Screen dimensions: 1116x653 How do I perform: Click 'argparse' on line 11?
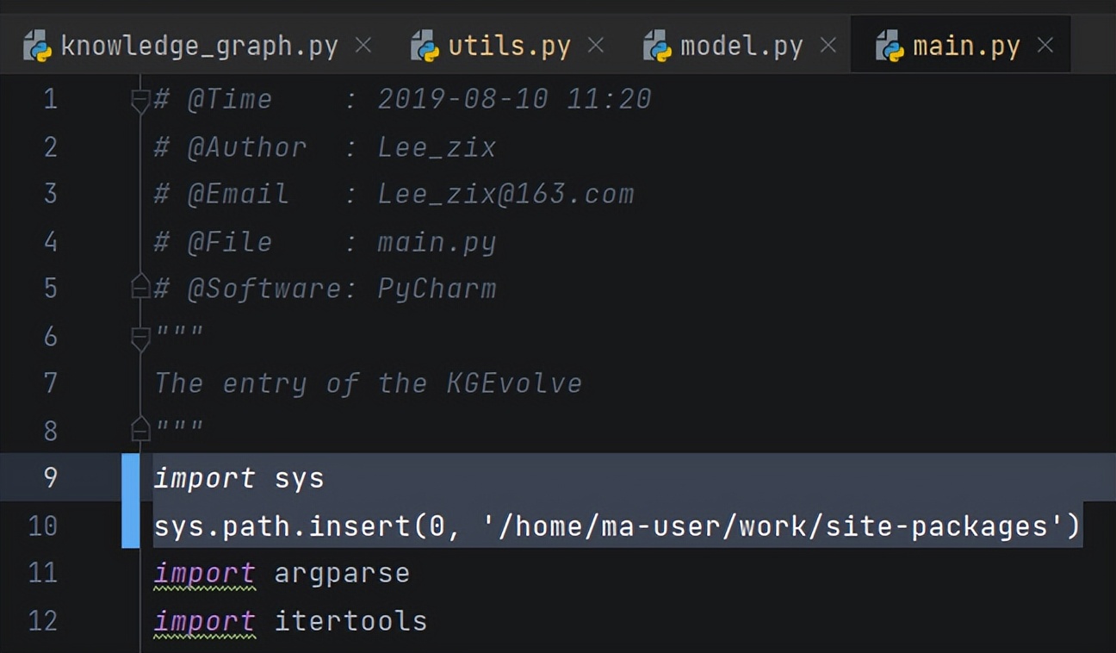point(342,574)
